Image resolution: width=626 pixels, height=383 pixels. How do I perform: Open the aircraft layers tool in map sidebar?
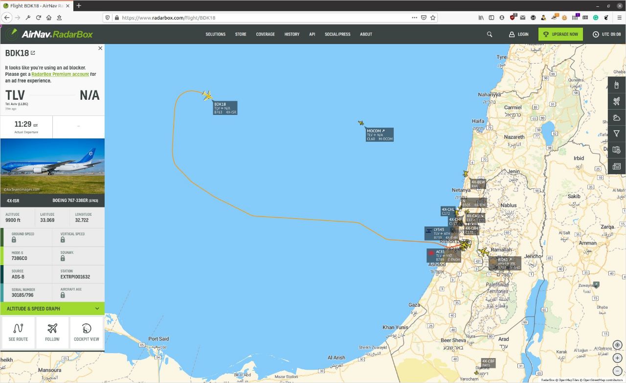click(616, 101)
